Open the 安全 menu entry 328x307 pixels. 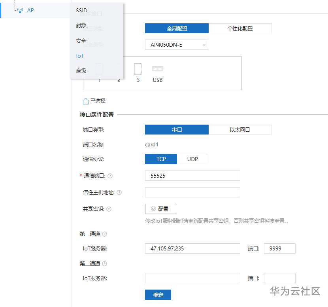pyautogui.click(x=81, y=41)
